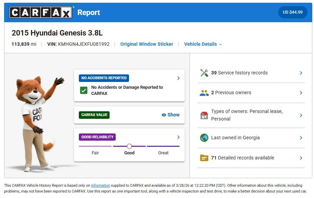Open the No Accidents Reported card chevron
This screenshot has width=314, height=198.
click(179, 78)
